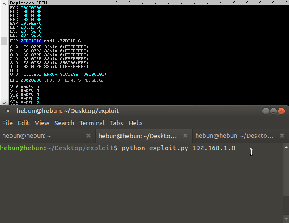This screenshot has width=289, height=223.
Task: Open the Terminal menu
Action: 92,123
